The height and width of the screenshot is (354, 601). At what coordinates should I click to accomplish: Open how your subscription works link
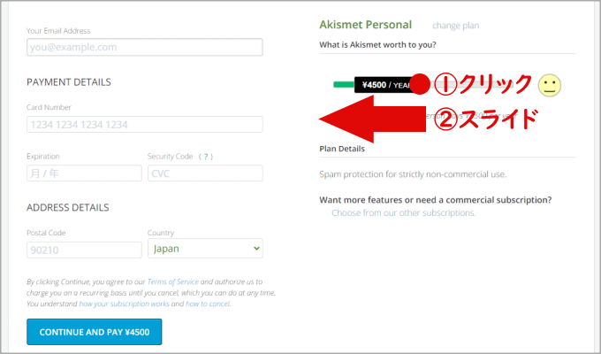coord(125,304)
